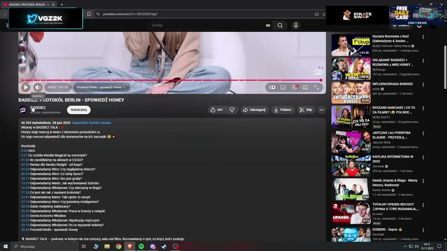Image resolution: width=447 pixels, height=251 pixels.
Task: Switch to theater mode view
Action: (x=306, y=88)
